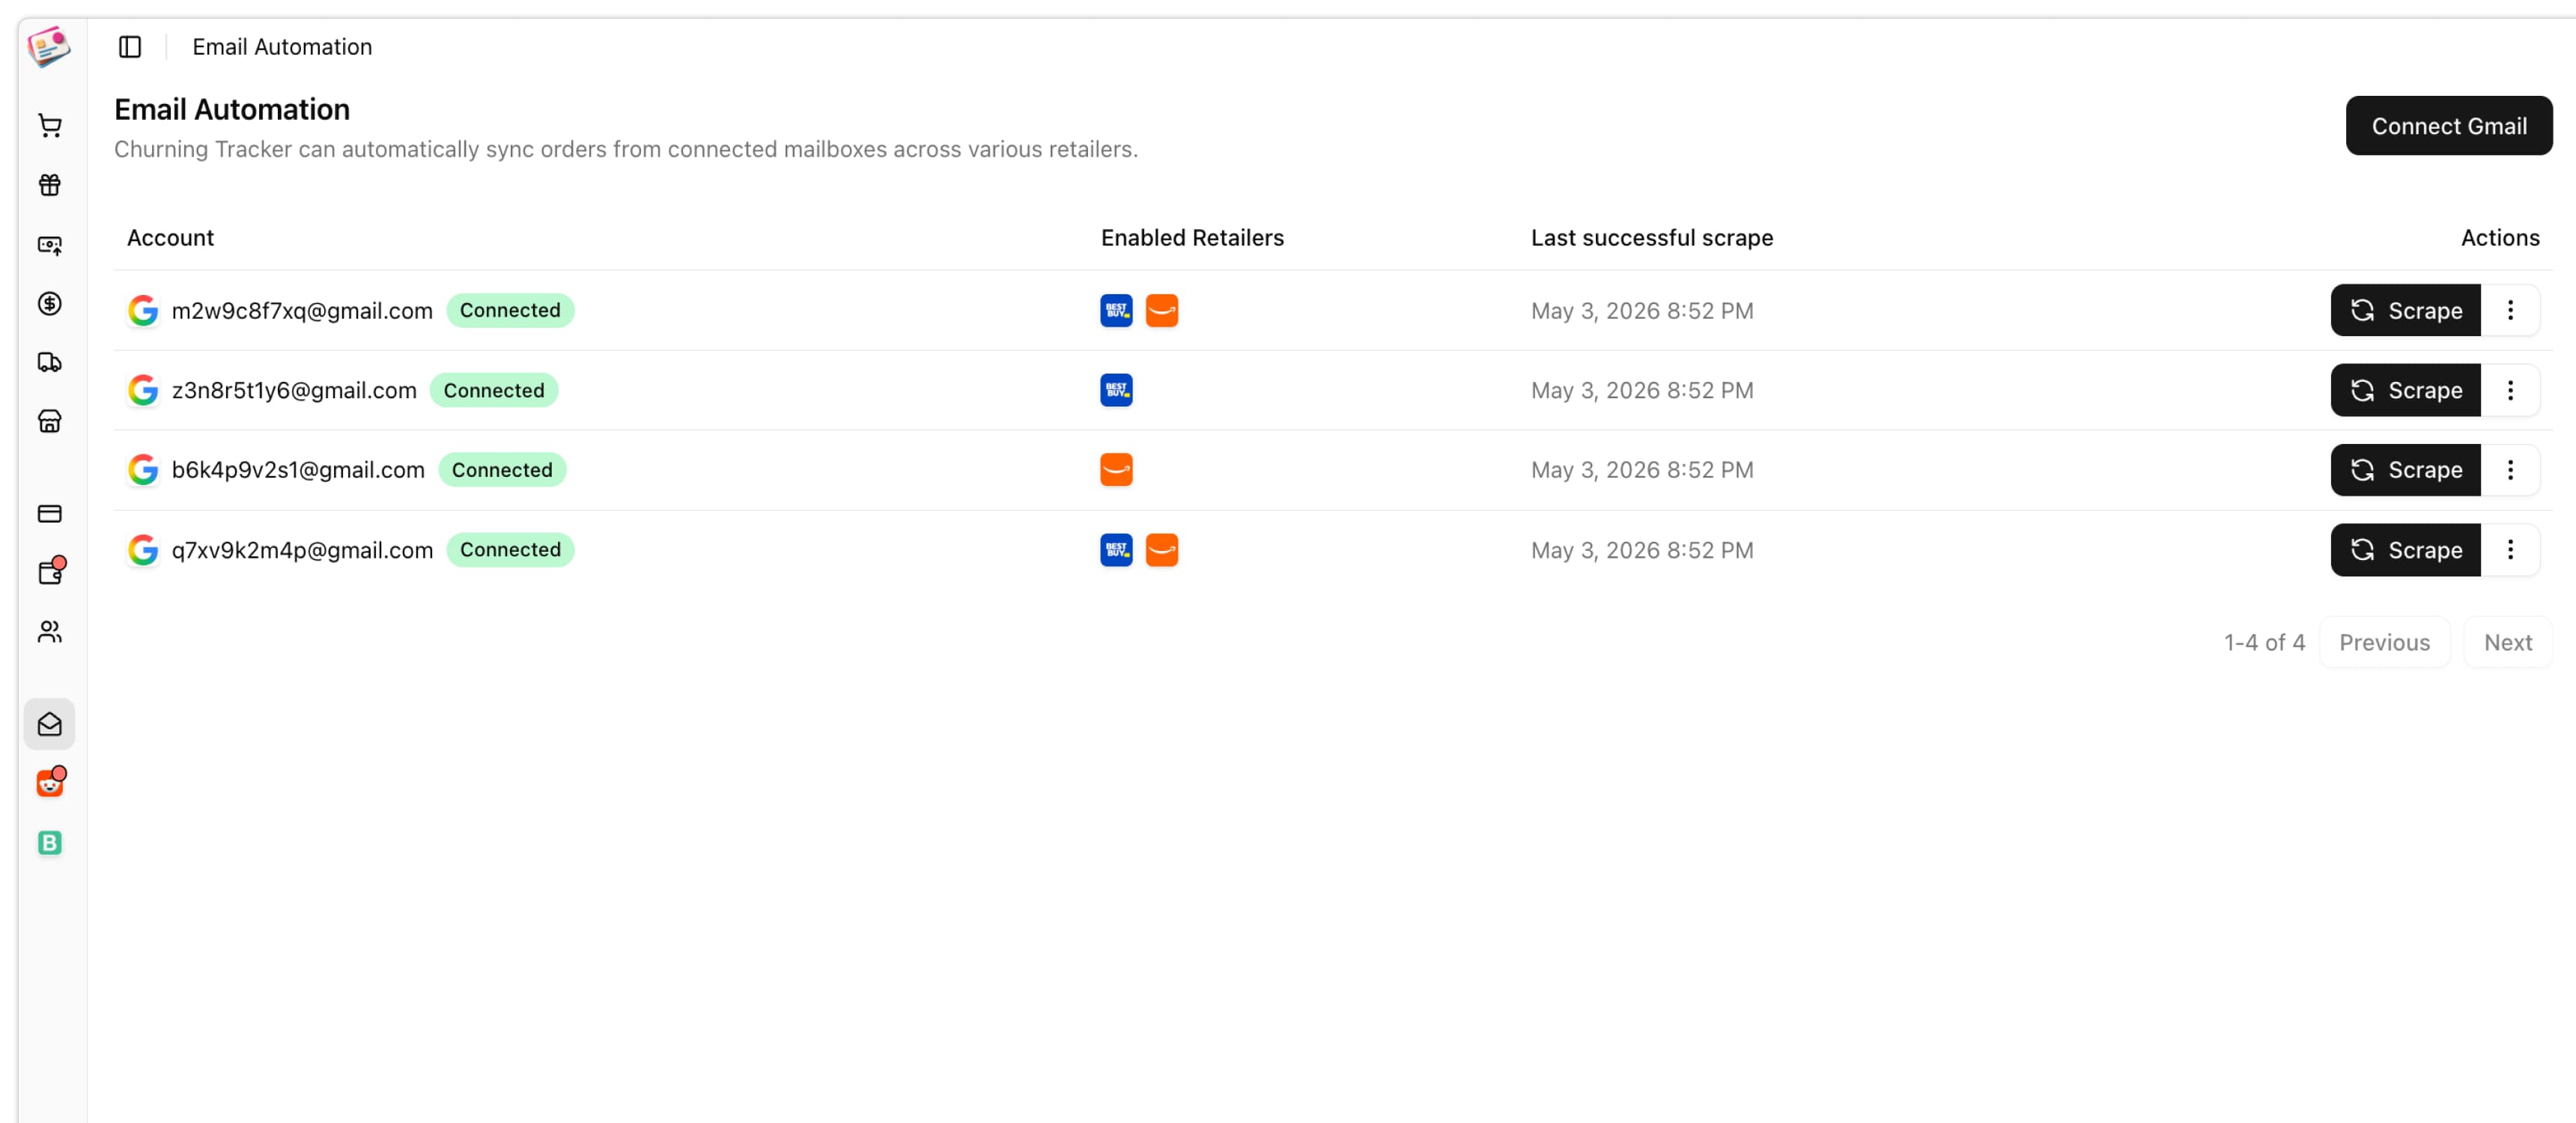Click scrape date in z3n8r5t1y6 row
Viewport: 2576px width, 1123px height.
pyautogui.click(x=1642, y=391)
